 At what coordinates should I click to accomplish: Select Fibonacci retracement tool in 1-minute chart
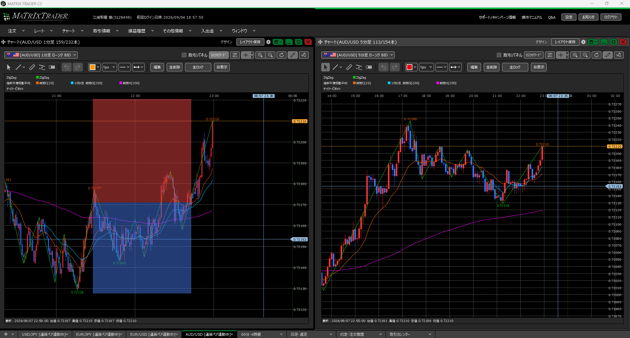(x=42, y=67)
